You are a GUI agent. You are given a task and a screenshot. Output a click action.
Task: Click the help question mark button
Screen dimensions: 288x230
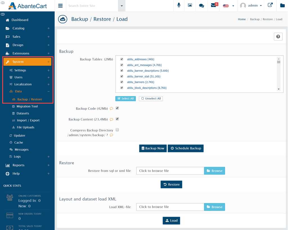point(278,37)
